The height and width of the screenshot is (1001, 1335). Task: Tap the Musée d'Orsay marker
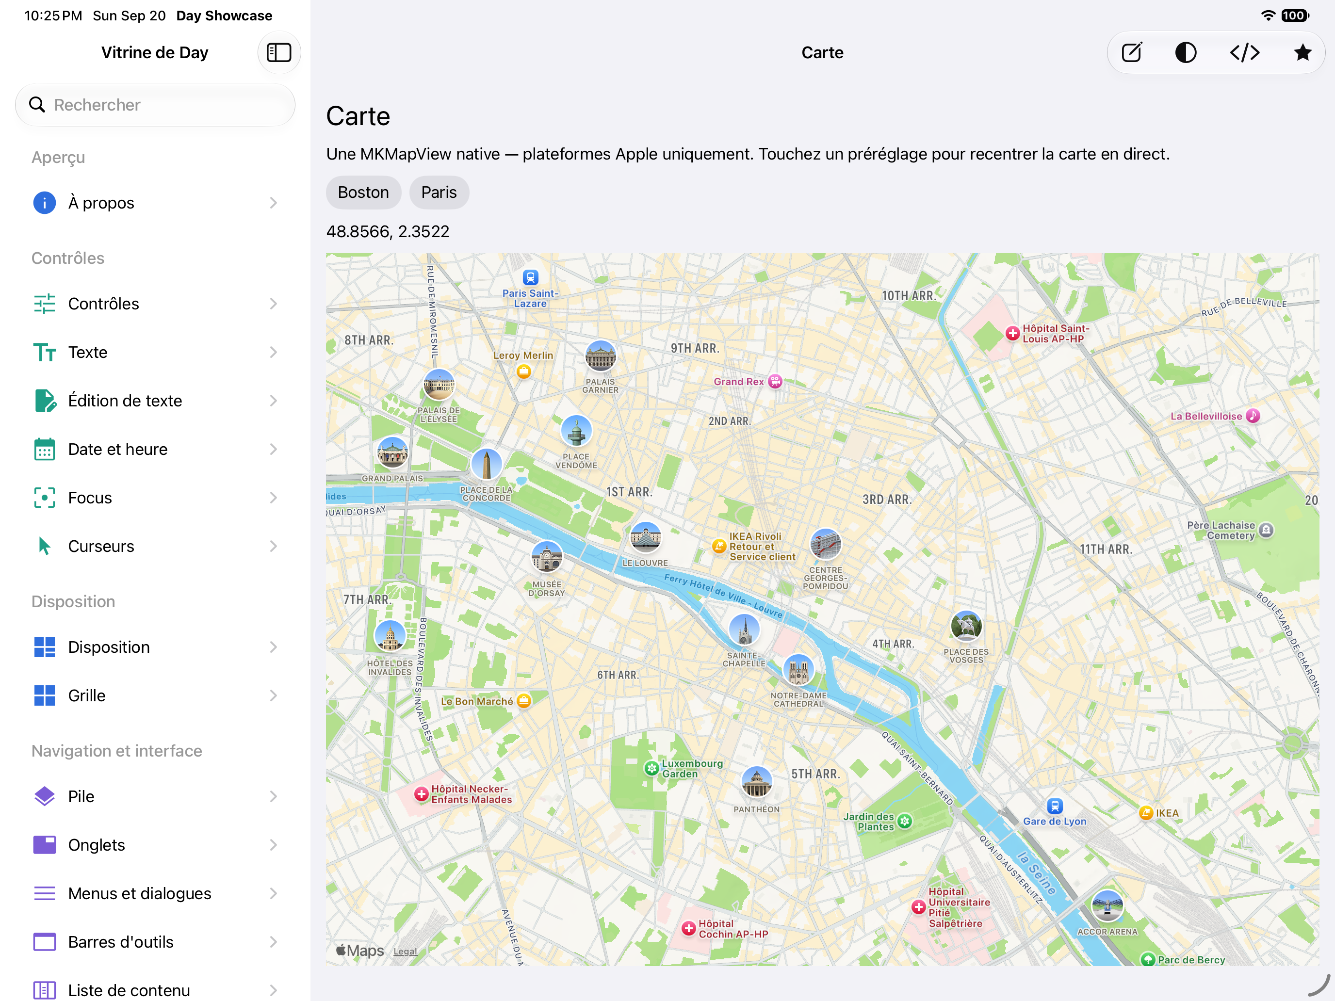[x=547, y=556]
